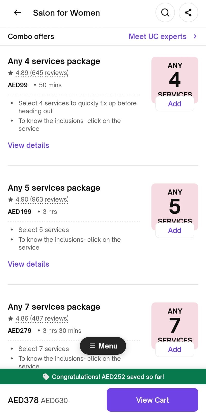Open the 4.86 (487 reviews) rating

pyautogui.click(x=42, y=318)
